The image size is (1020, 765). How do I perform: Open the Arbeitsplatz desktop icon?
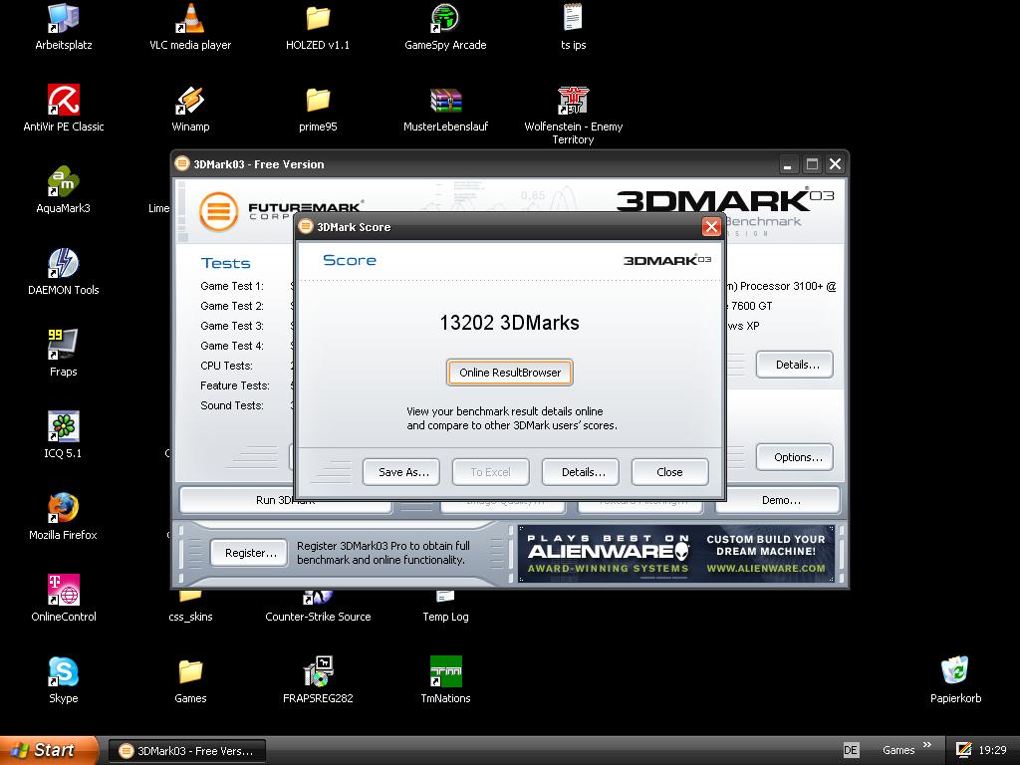click(x=63, y=27)
